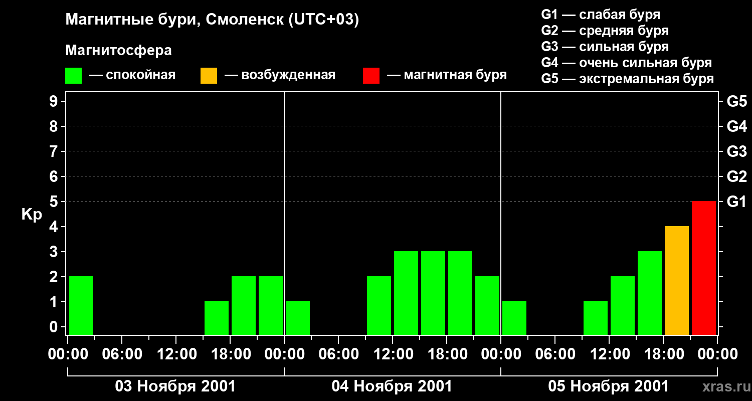752x401 pixels.
Task: Click the green 'спокойная' legend swatch
Action: pyautogui.click(x=74, y=76)
